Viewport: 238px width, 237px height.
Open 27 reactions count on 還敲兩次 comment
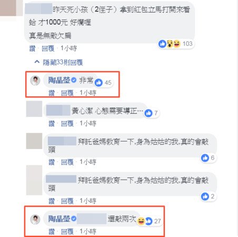[x=157, y=221]
